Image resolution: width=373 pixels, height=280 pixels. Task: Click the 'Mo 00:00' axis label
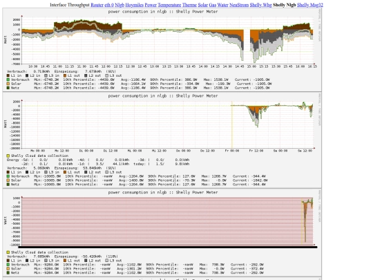click(x=38, y=151)
